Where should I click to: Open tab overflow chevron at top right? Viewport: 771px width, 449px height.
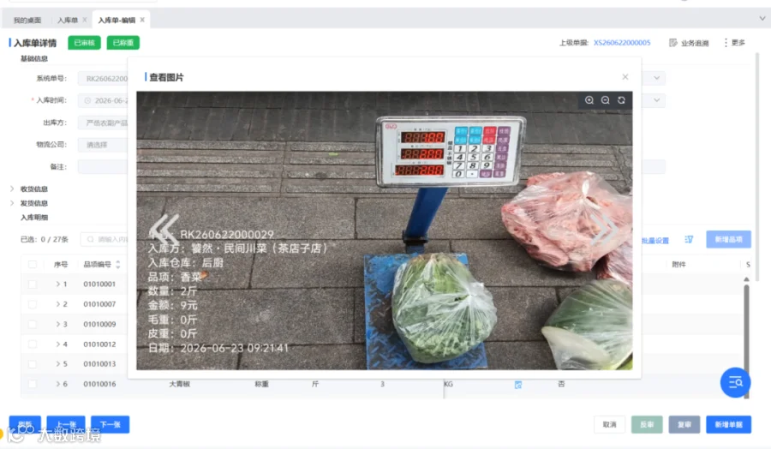coord(762,18)
